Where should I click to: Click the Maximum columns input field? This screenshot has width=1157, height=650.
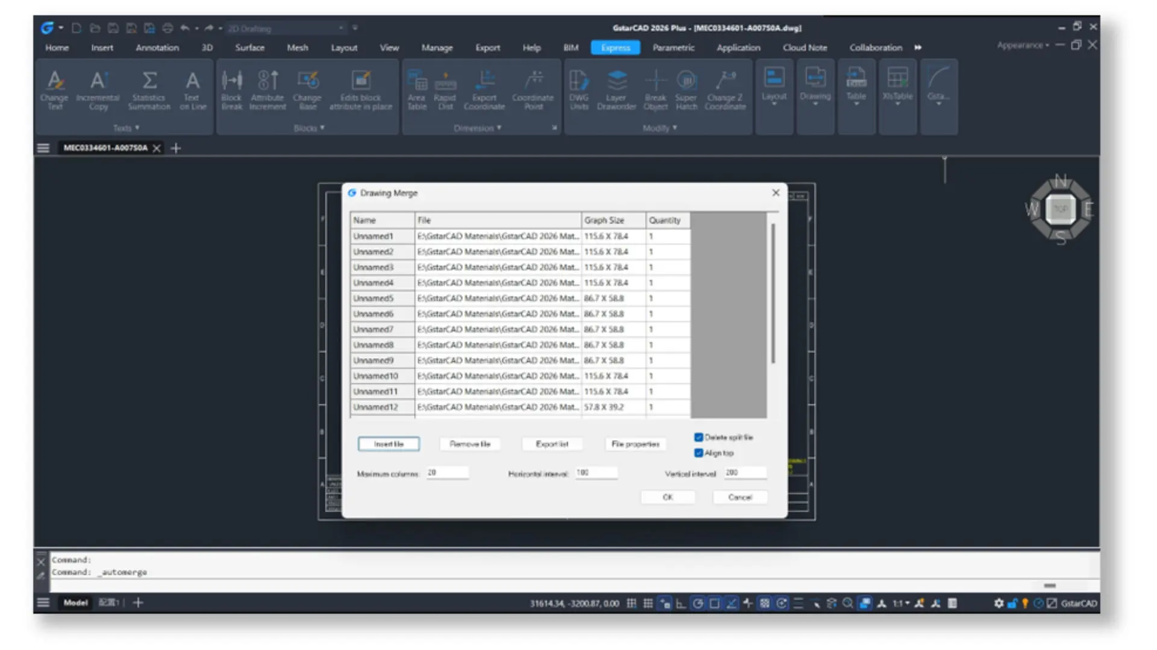447,473
